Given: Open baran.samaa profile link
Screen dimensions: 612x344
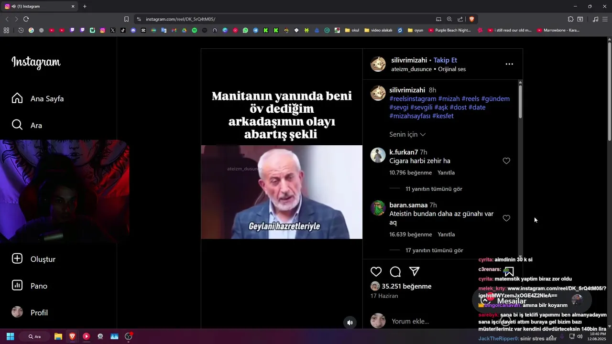Looking at the screenshot, I should pos(408,205).
